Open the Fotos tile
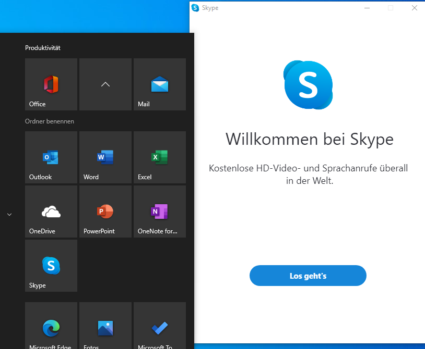This screenshot has width=425, height=349. click(105, 326)
